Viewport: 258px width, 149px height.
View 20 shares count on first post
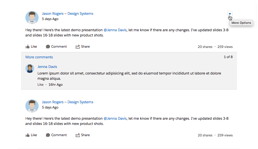205,47
